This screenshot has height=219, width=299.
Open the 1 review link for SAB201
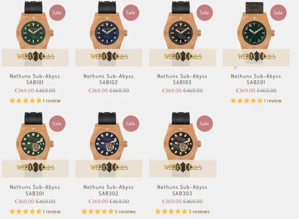click(x=273, y=101)
